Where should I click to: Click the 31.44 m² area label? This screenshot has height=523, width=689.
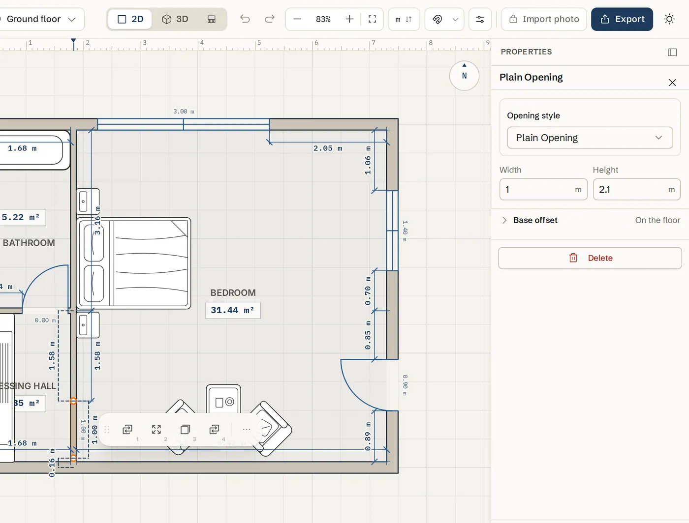click(233, 310)
